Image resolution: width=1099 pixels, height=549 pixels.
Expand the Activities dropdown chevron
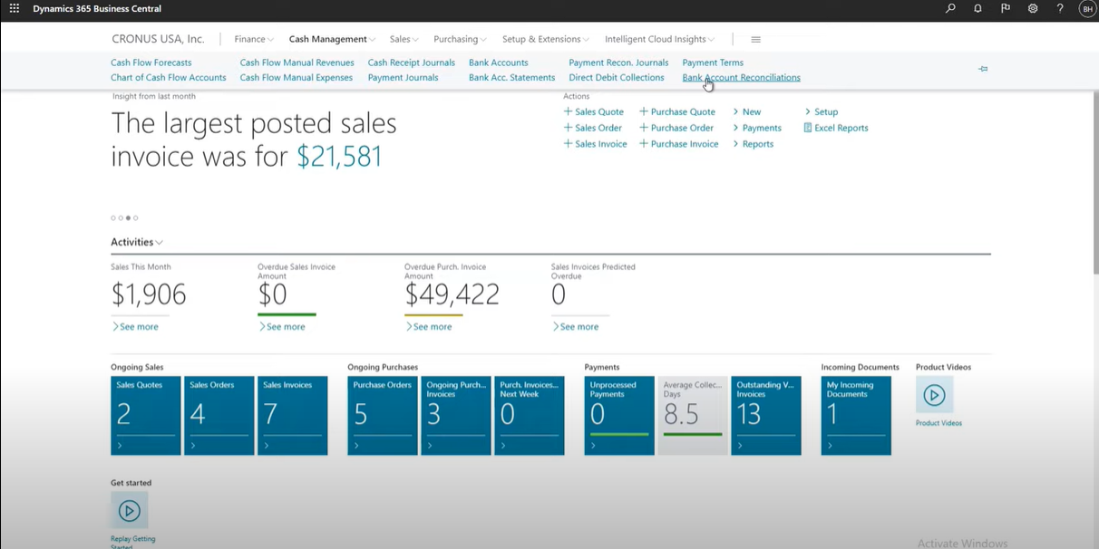160,243
